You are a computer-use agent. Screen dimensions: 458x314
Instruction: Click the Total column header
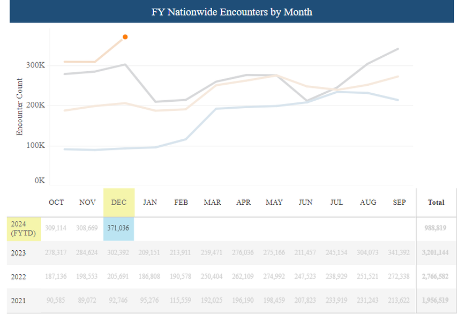pyautogui.click(x=436, y=203)
